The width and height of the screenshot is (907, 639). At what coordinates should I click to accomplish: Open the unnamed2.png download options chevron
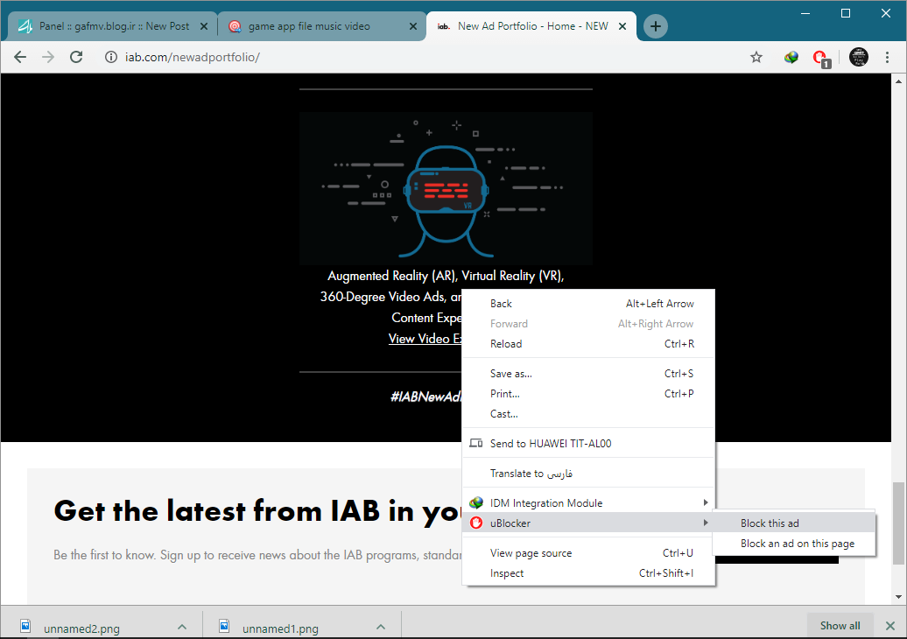tap(182, 627)
